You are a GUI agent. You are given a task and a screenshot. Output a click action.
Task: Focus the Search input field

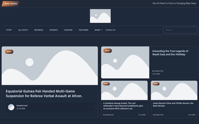click(180, 30)
